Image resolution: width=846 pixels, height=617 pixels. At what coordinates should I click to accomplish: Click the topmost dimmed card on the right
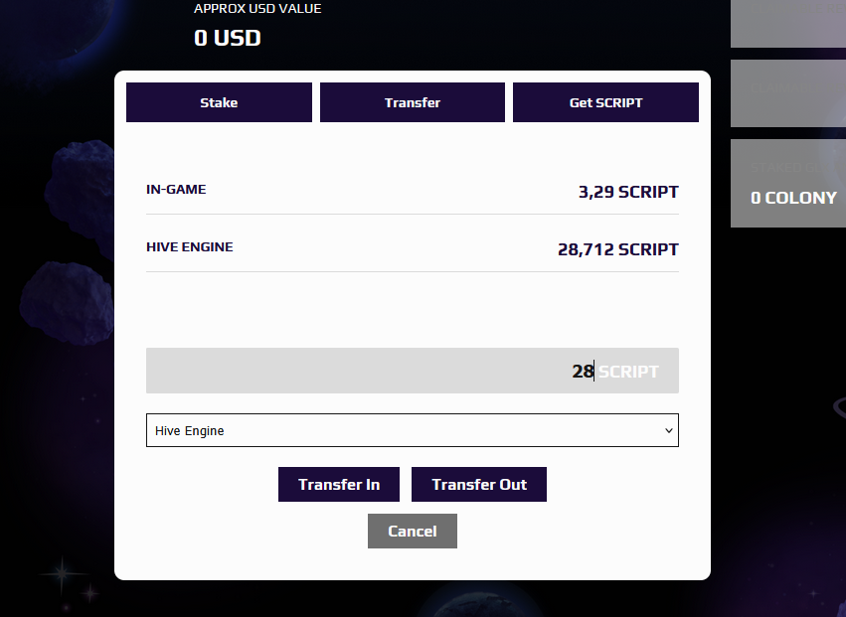click(x=788, y=23)
